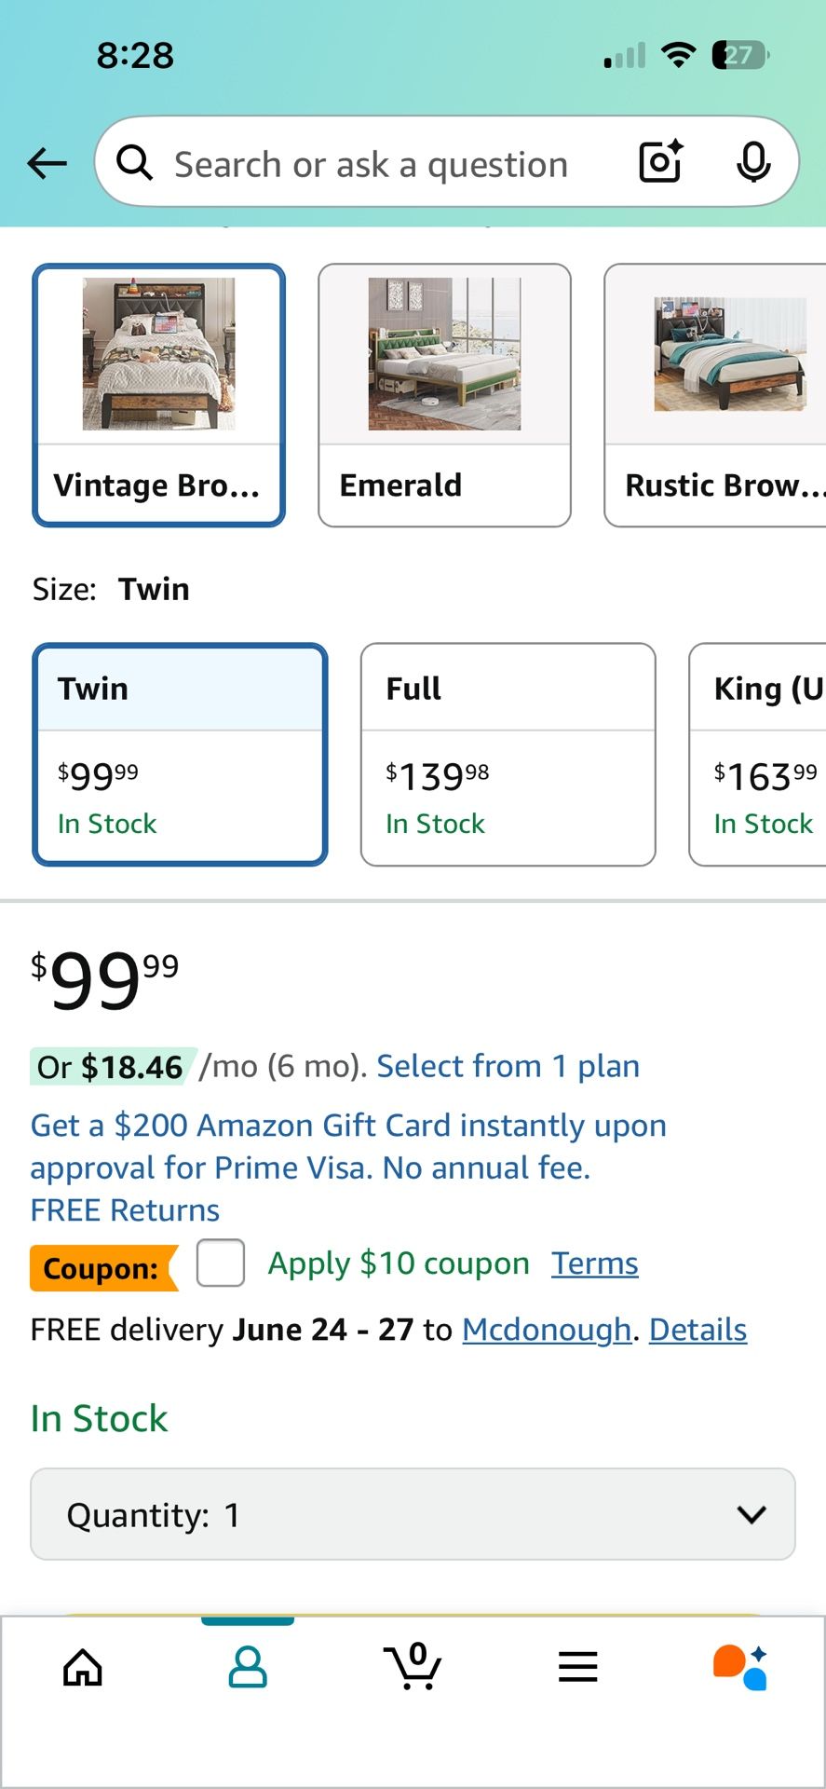
Task: Open Select from 1 plan link
Action: point(508,1066)
